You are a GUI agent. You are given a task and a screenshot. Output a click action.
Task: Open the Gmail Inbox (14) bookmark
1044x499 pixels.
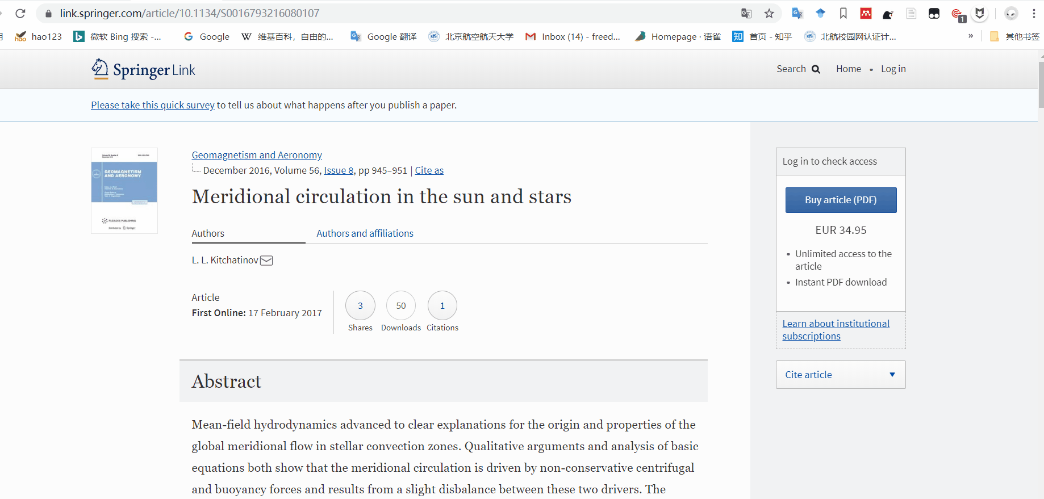[x=573, y=36]
